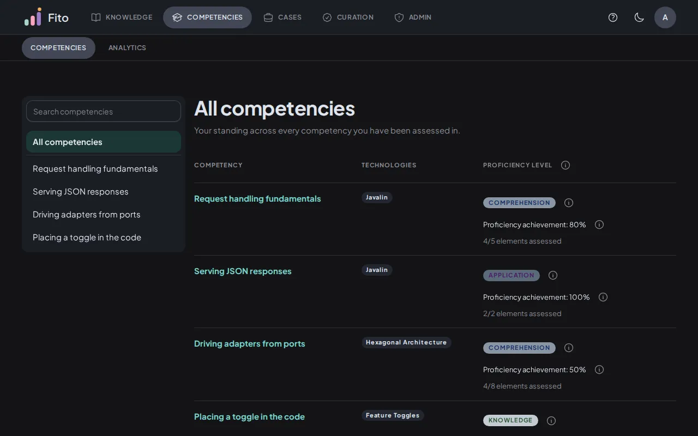Open the help question mark icon
This screenshot has width=698, height=436.
(613, 17)
